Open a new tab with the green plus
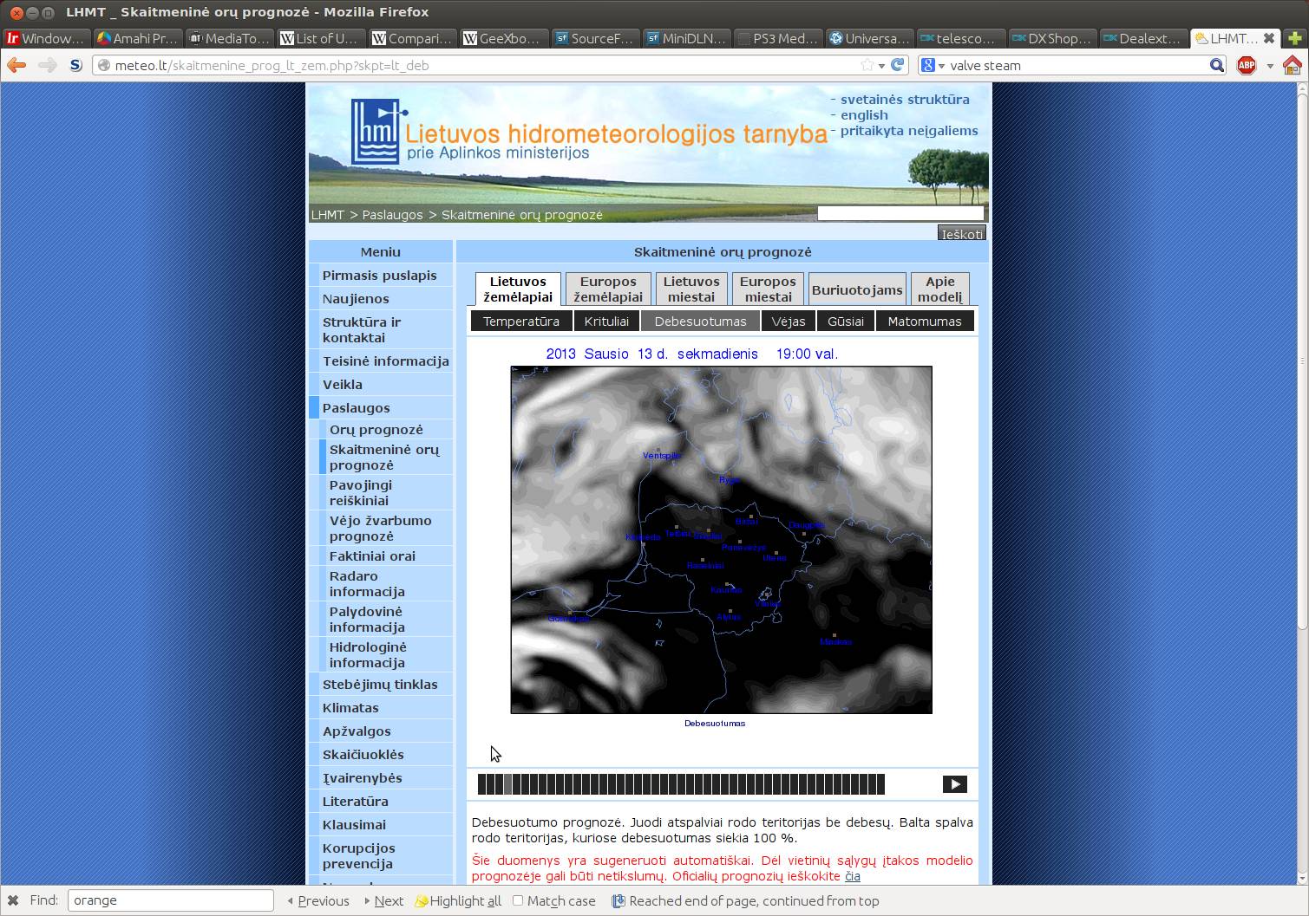This screenshot has width=1309, height=916. [x=1295, y=38]
